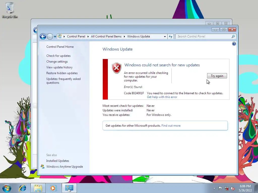Screen dimensions: 258x193
Task: Open Windows Explorer from the taskbar
Action: [x=38, y=188]
